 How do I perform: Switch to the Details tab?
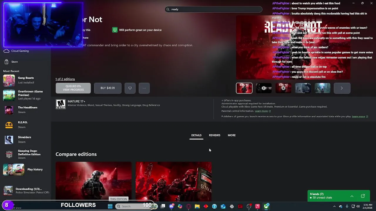pos(196,135)
